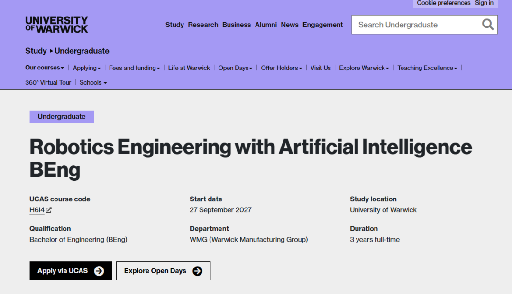Click the Cookie preferences link
This screenshot has height=294, width=512.
(443, 3)
